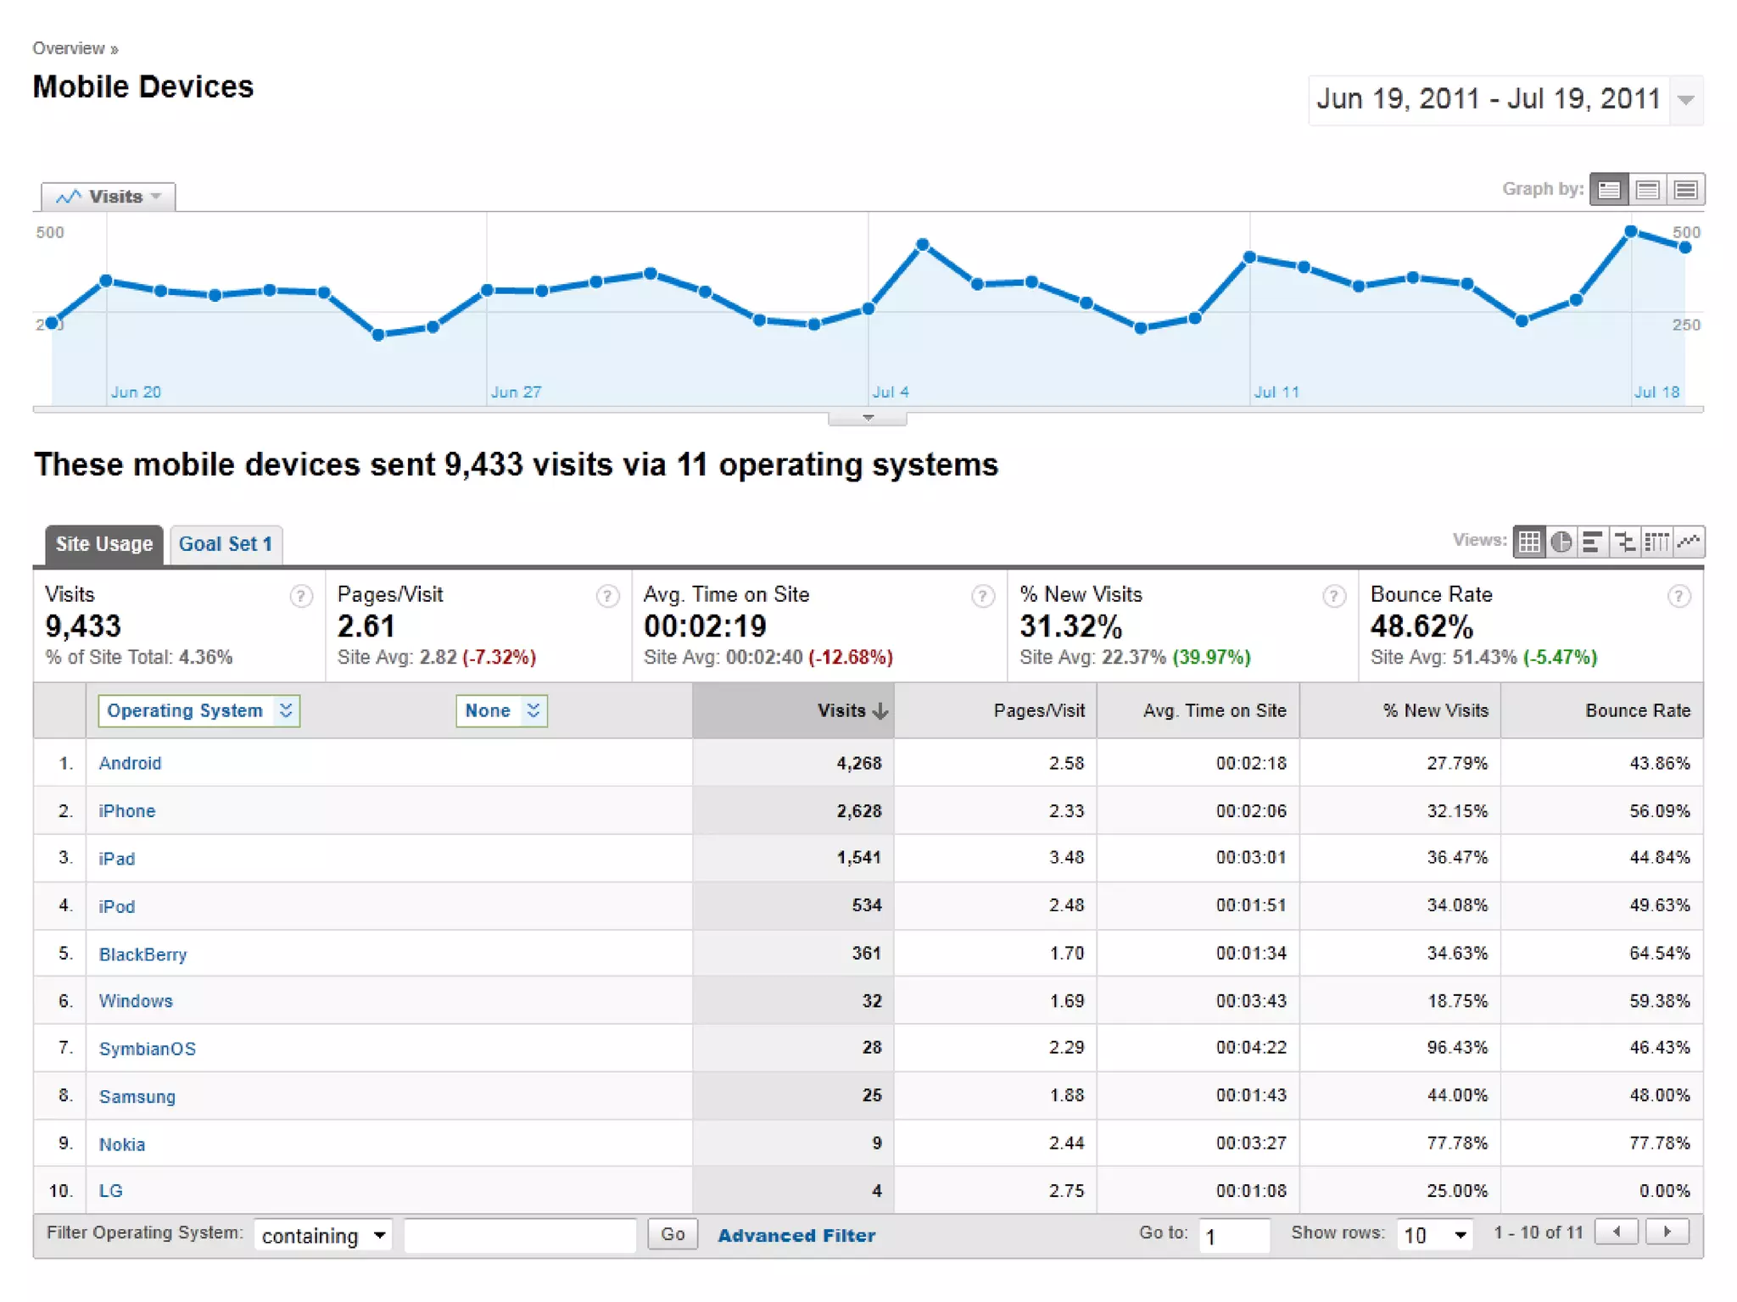Viewport: 1737px width, 1302px height.
Task: Open the Show rows dropdown
Action: (1435, 1235)
